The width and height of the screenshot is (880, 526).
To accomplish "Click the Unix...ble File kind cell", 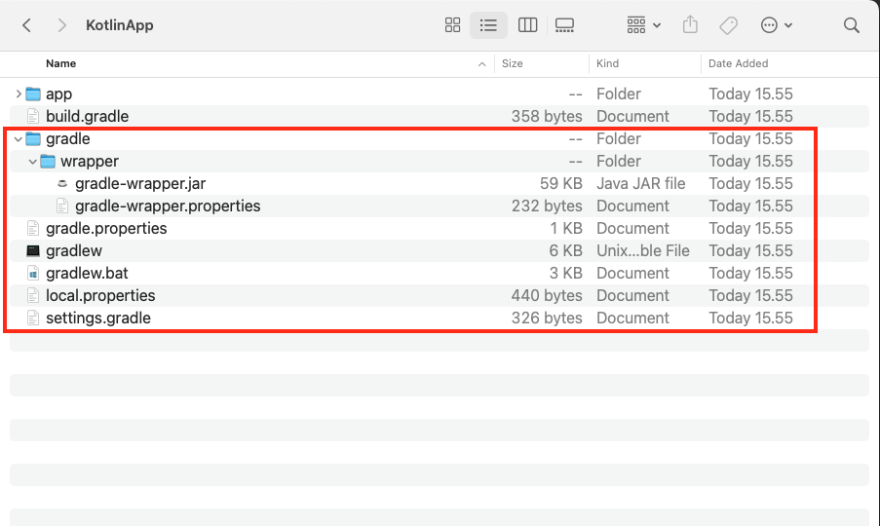I will point(642,250).
